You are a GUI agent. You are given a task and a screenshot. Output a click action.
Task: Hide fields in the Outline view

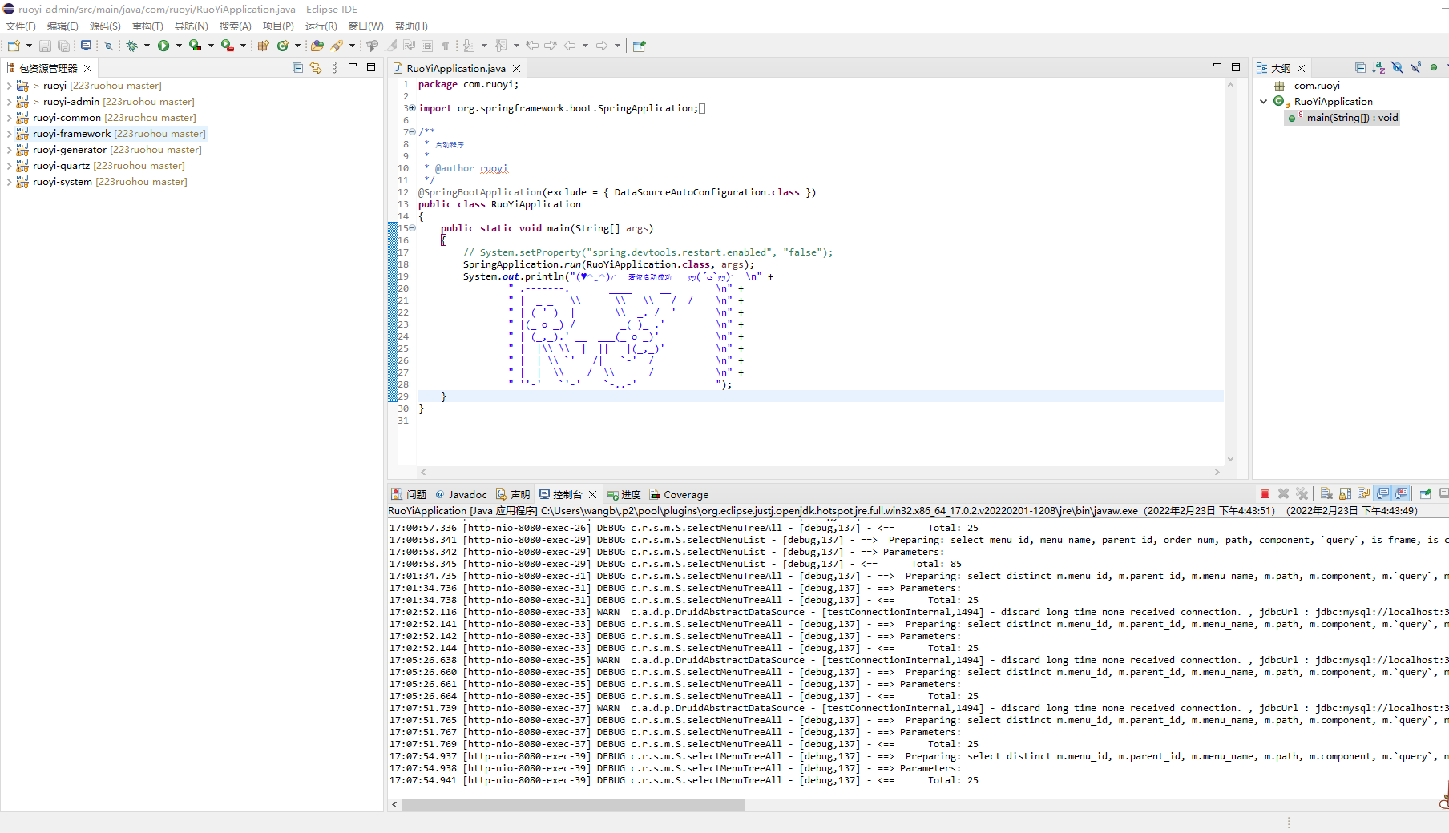coord(1397,68)
